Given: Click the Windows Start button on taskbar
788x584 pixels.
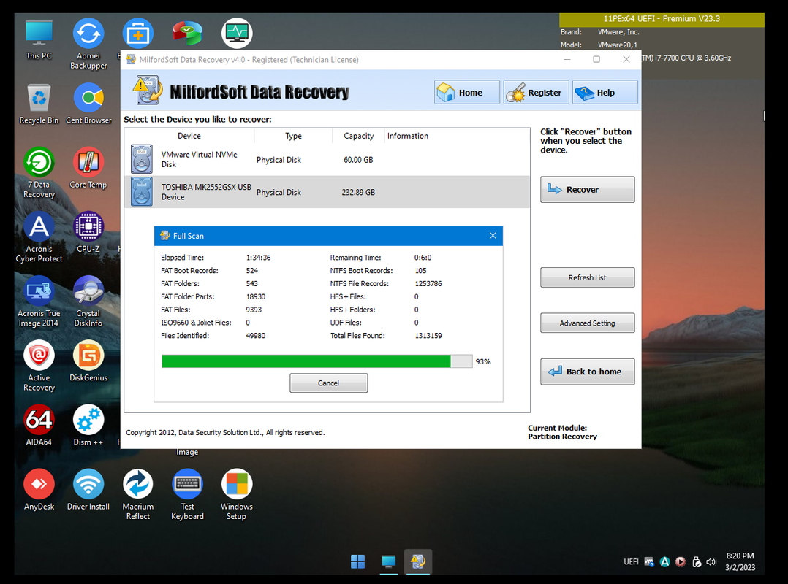Looking at the screenshot, I should click(x=358, y=561).
